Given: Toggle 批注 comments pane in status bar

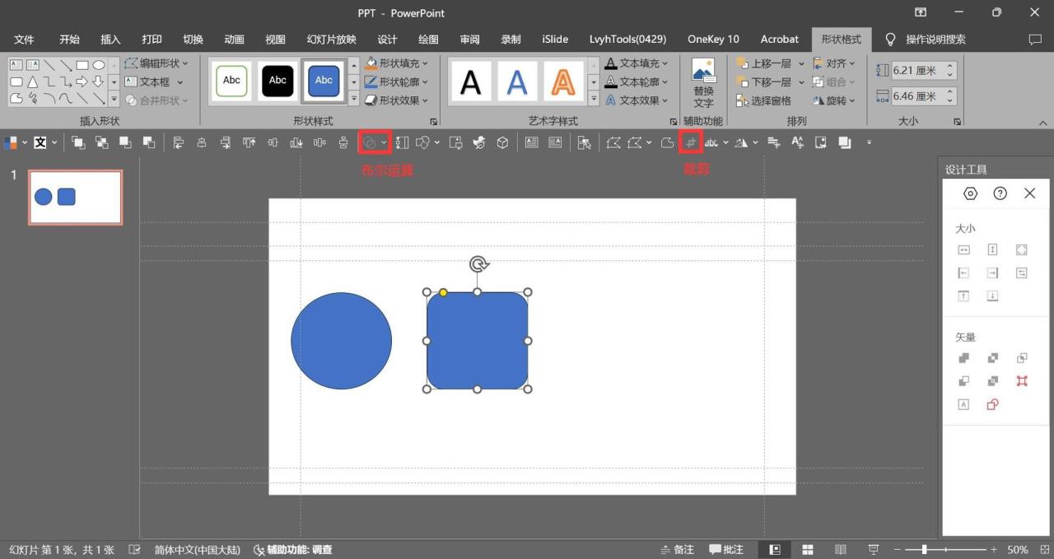Looking at the screenshot, I should [726, 549].
